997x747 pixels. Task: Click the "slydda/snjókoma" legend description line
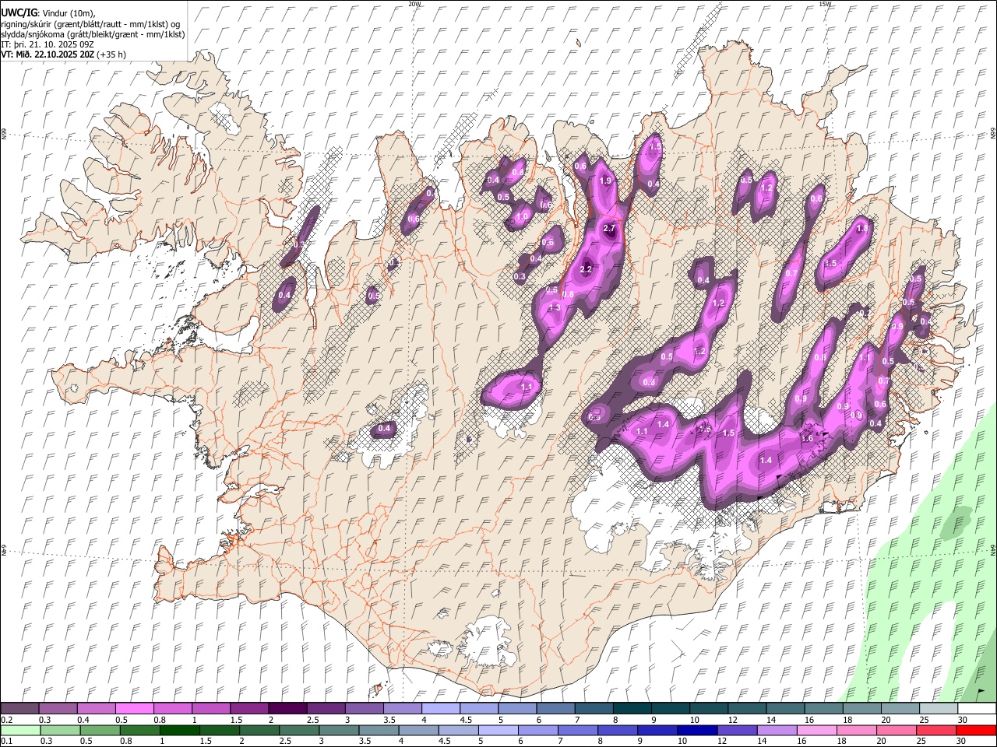(x=93, y=34)
